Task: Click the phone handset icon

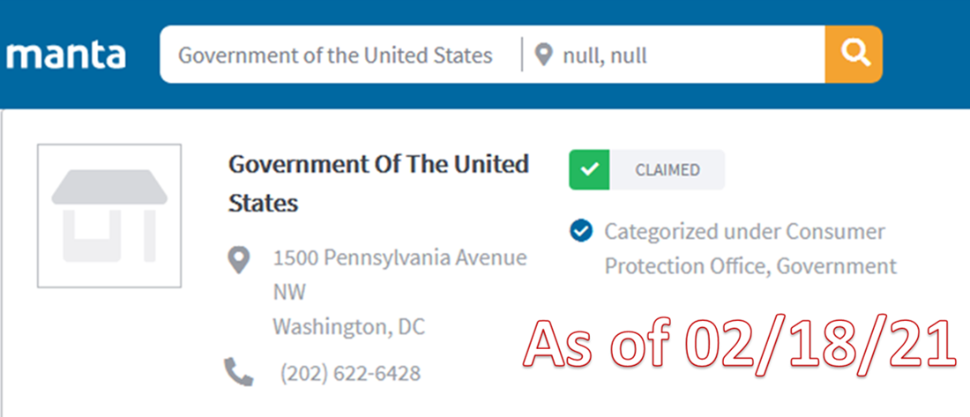Action: tap(238, 373)
